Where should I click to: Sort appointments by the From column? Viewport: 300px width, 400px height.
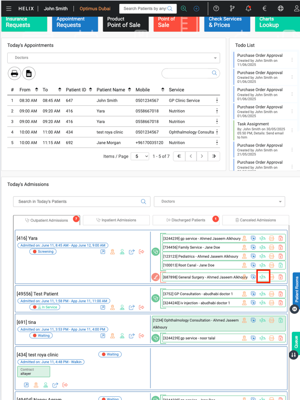pyautogui.click(x=36, y=90)
